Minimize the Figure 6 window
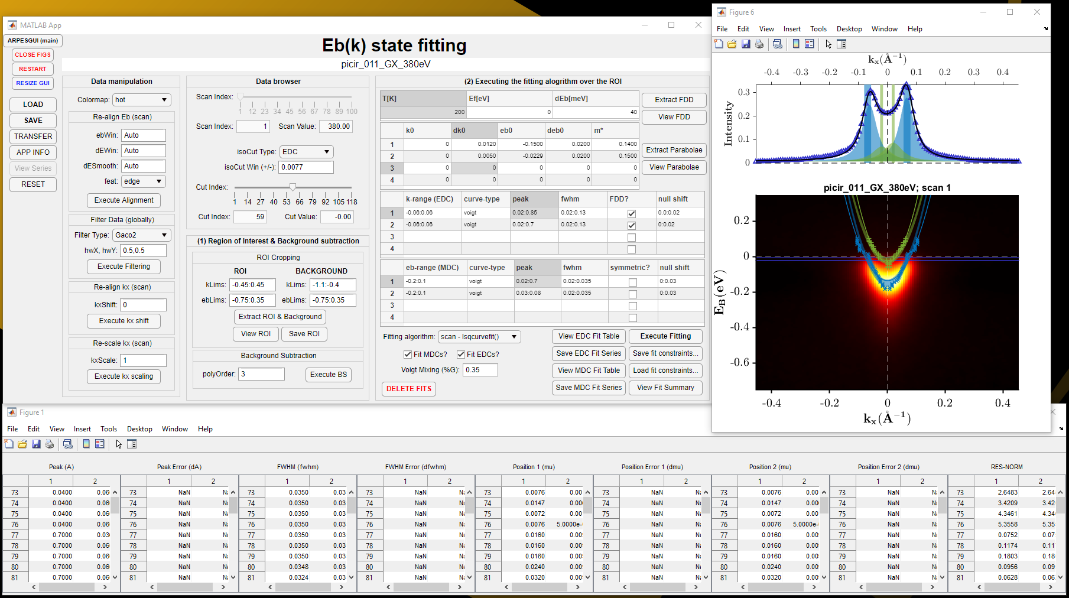The image size is (1069, 598). [983, 12]
